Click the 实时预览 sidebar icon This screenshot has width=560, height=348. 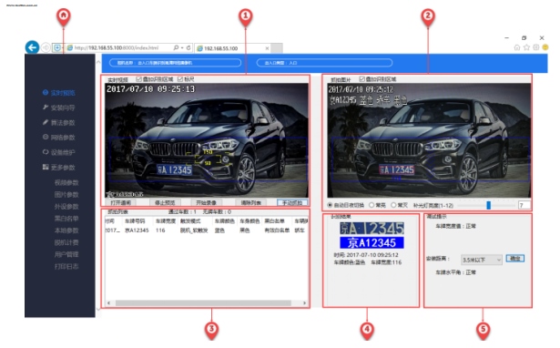pos(46,93)
